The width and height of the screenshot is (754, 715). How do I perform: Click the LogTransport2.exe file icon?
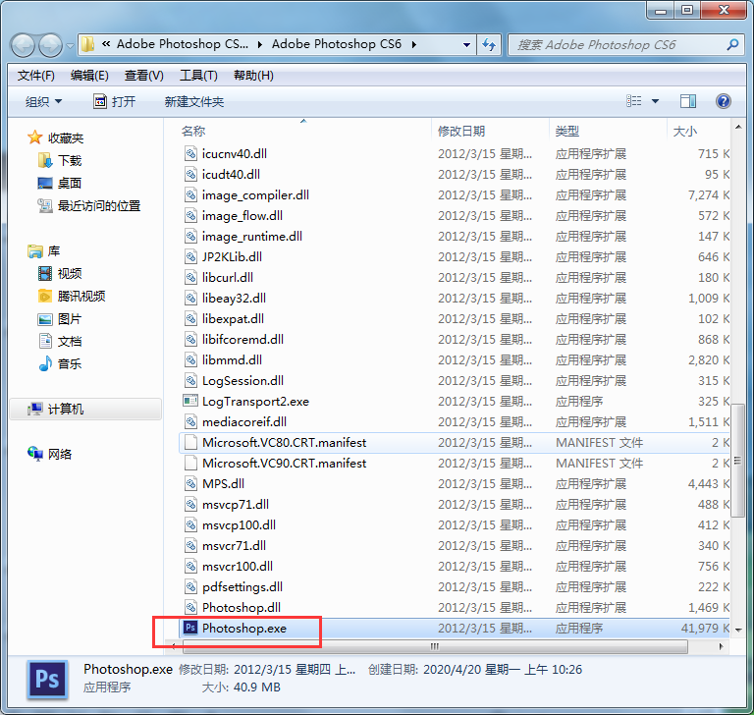tap(190, 401)
